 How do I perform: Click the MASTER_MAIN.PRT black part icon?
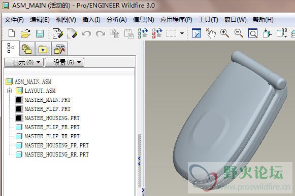tap(19, 100)
